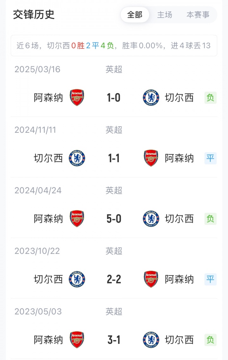The height and width of the screenshot is (360, 228).
Task: Switch to the 本赛事 tab
Action: tap(198, 15)
